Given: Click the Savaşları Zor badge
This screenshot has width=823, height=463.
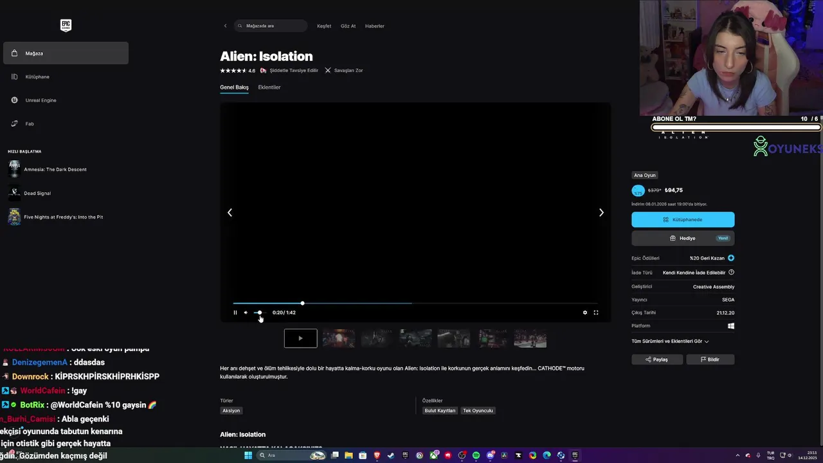Looking at the screenshot, I should click(344, 70).
